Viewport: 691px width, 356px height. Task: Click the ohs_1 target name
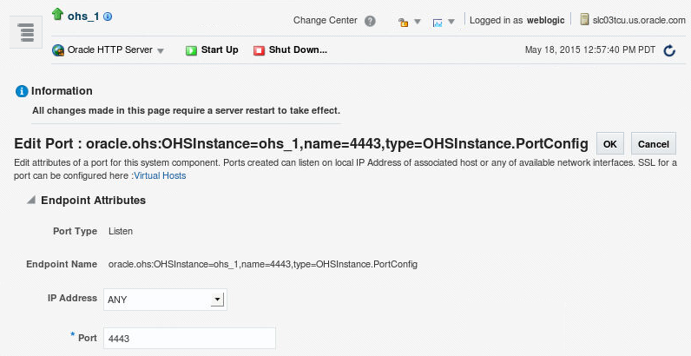(x=83, y=16)
